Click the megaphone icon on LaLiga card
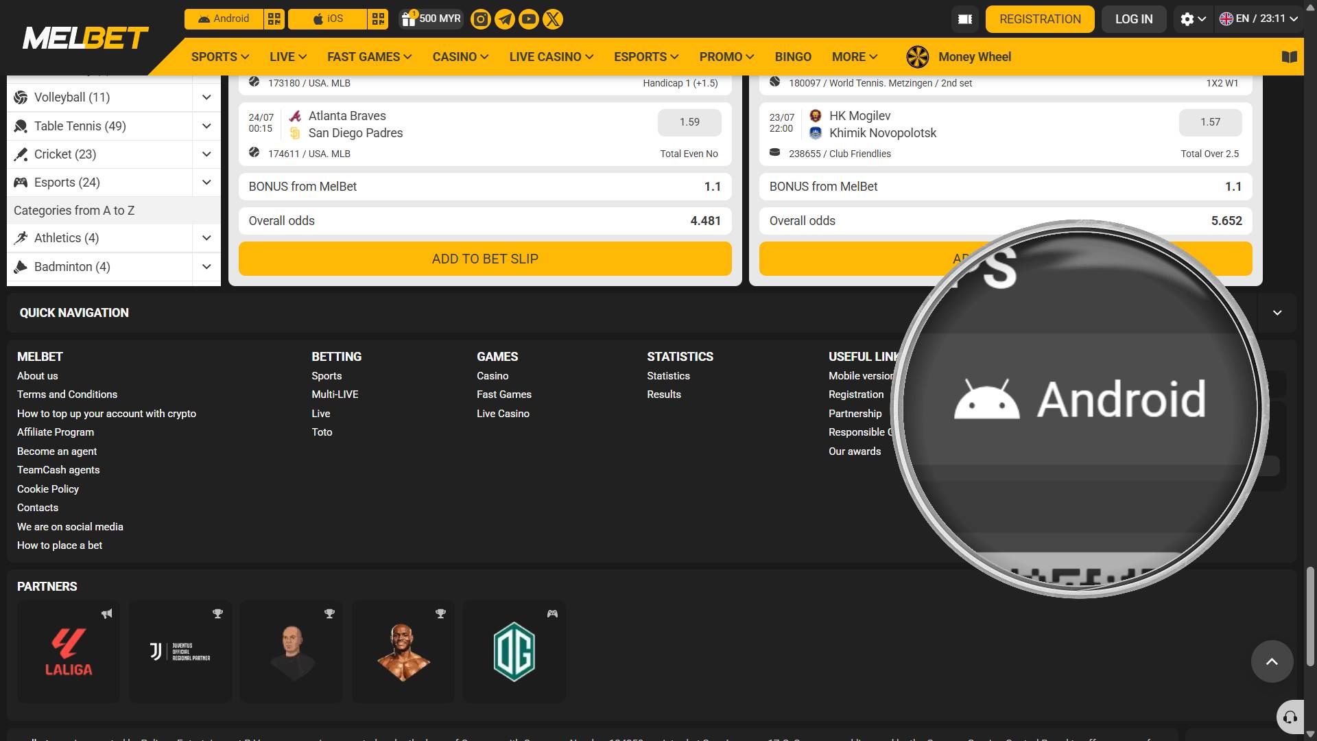Viewport: 1317px width, 741px height. click(107, 614)
